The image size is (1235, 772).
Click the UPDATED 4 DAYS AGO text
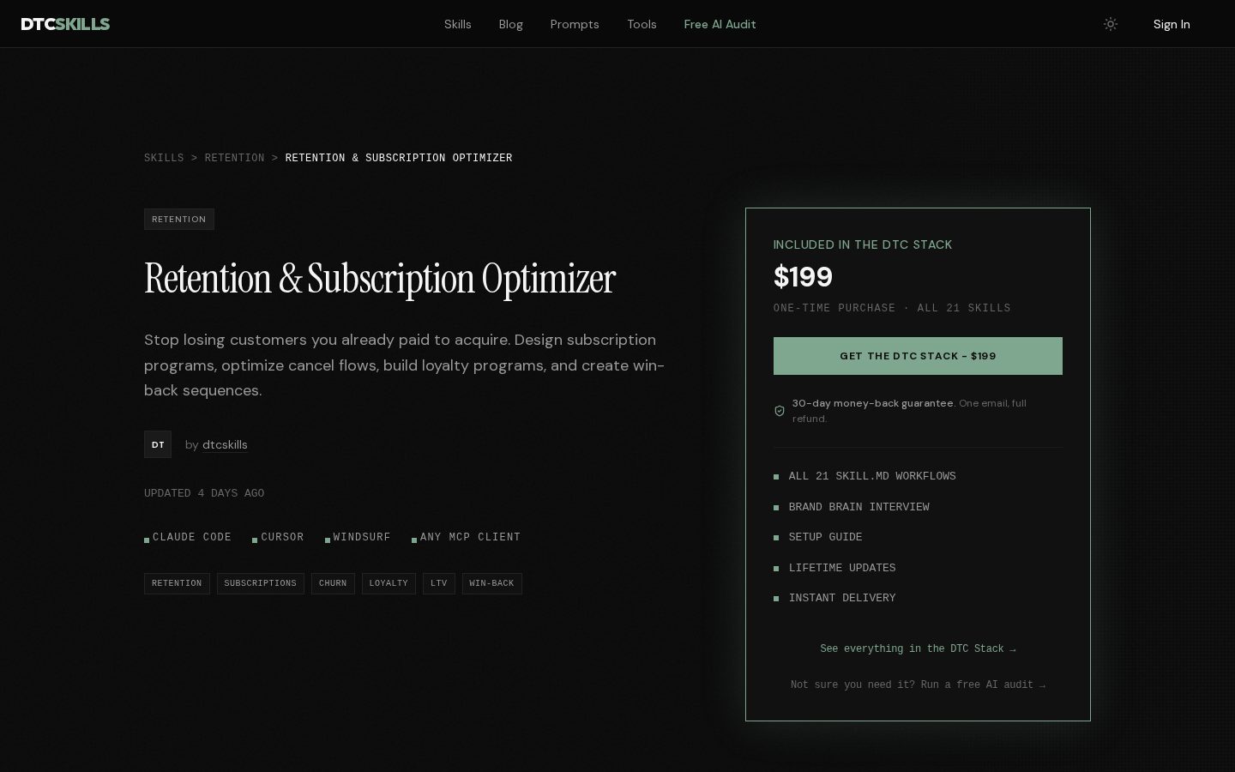point(204,493)
